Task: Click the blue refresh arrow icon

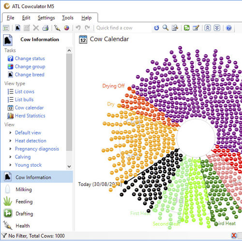Action: coord(156,28)
